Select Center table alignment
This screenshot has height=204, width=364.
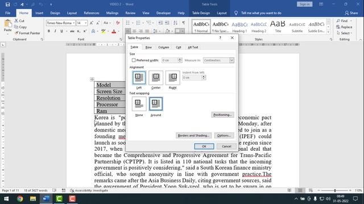[x=156, y=78]
